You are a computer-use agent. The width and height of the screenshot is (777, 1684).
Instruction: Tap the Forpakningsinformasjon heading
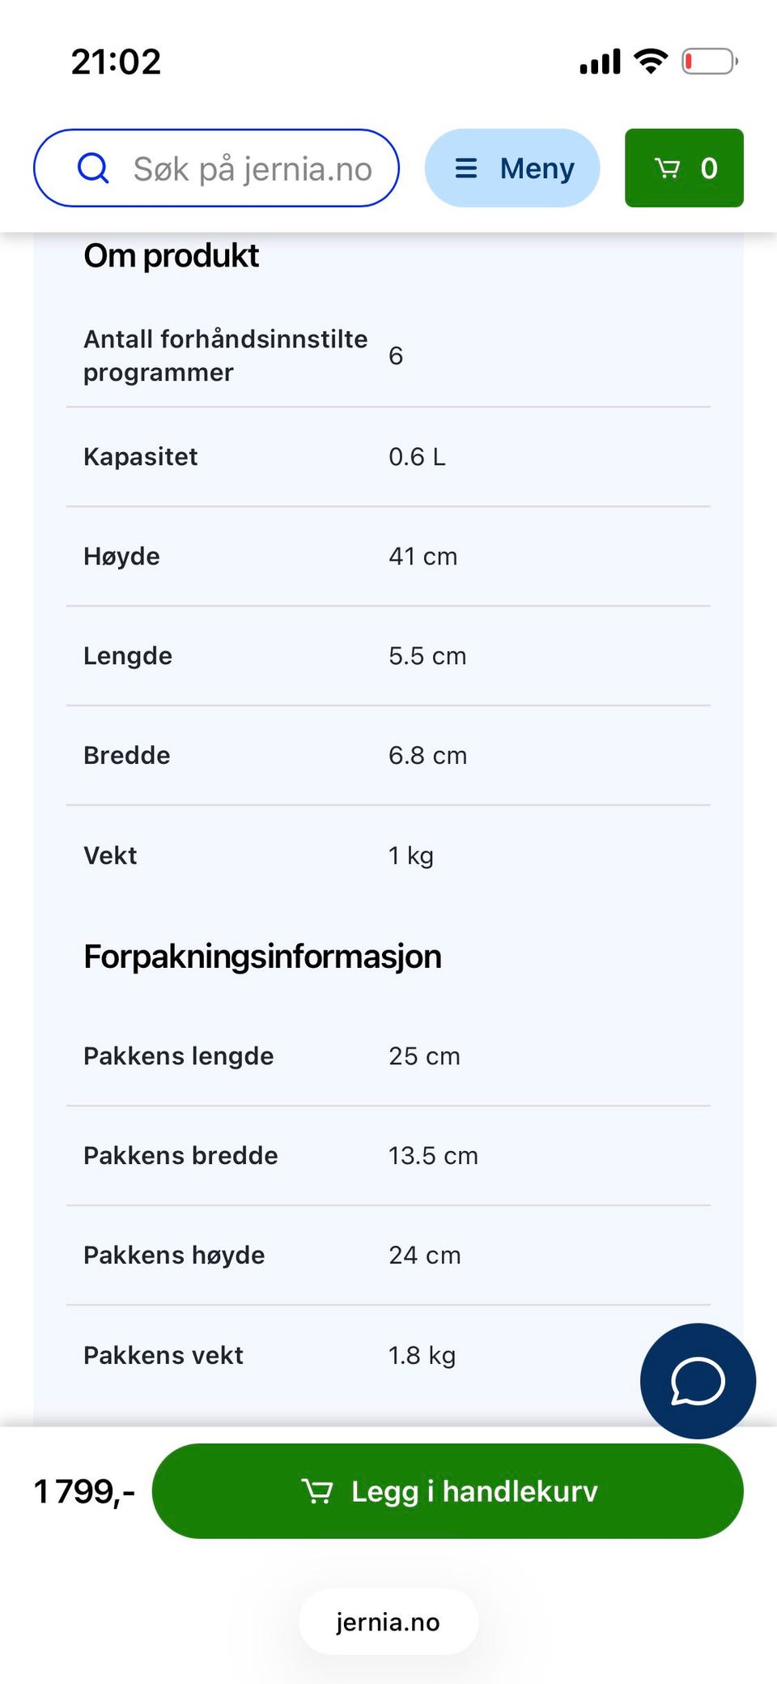[x=262, y=957]
